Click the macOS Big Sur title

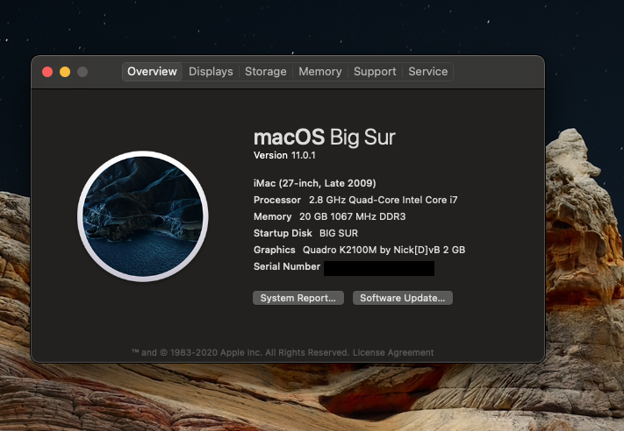(x=325, y=137)
